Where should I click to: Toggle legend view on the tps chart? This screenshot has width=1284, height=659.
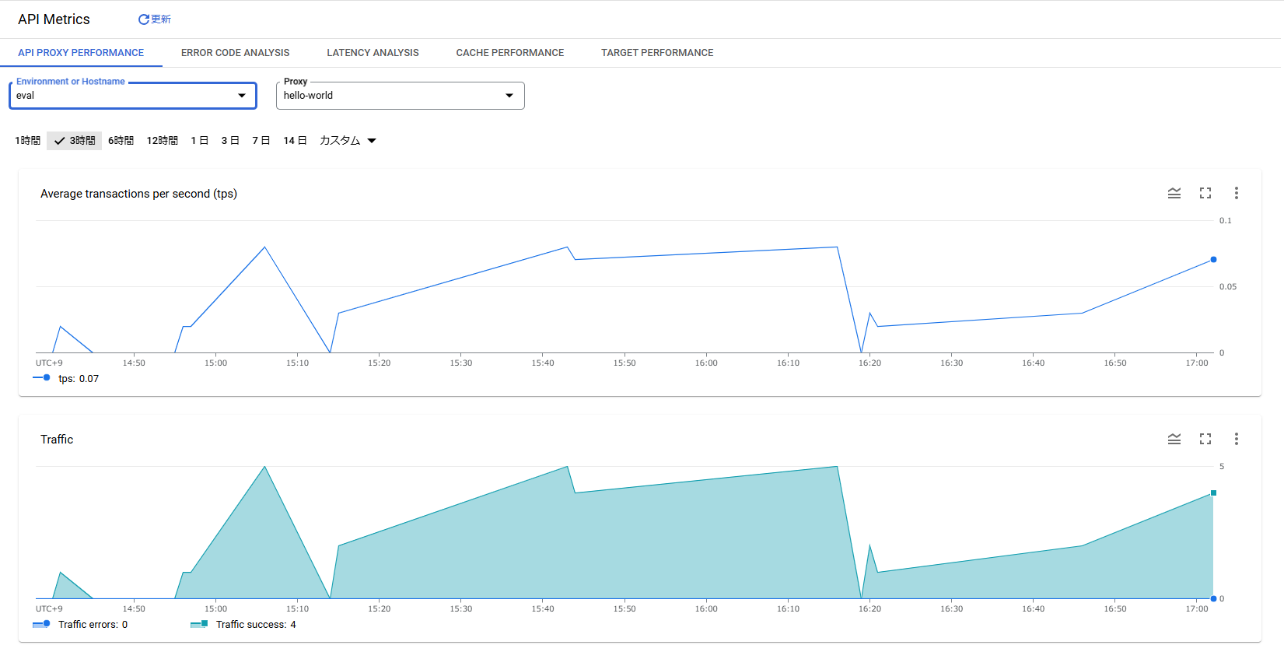point(1174,193)
